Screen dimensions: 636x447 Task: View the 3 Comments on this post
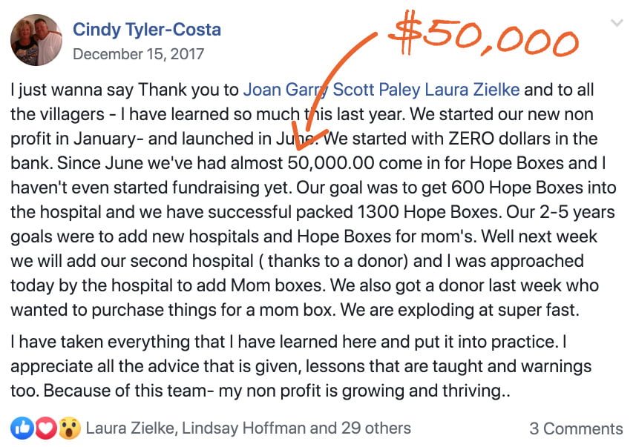coord(576,428)
